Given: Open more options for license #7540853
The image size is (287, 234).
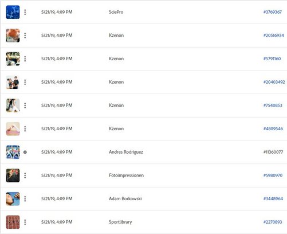Looking at the screenshot, I should tap(25, 106).
